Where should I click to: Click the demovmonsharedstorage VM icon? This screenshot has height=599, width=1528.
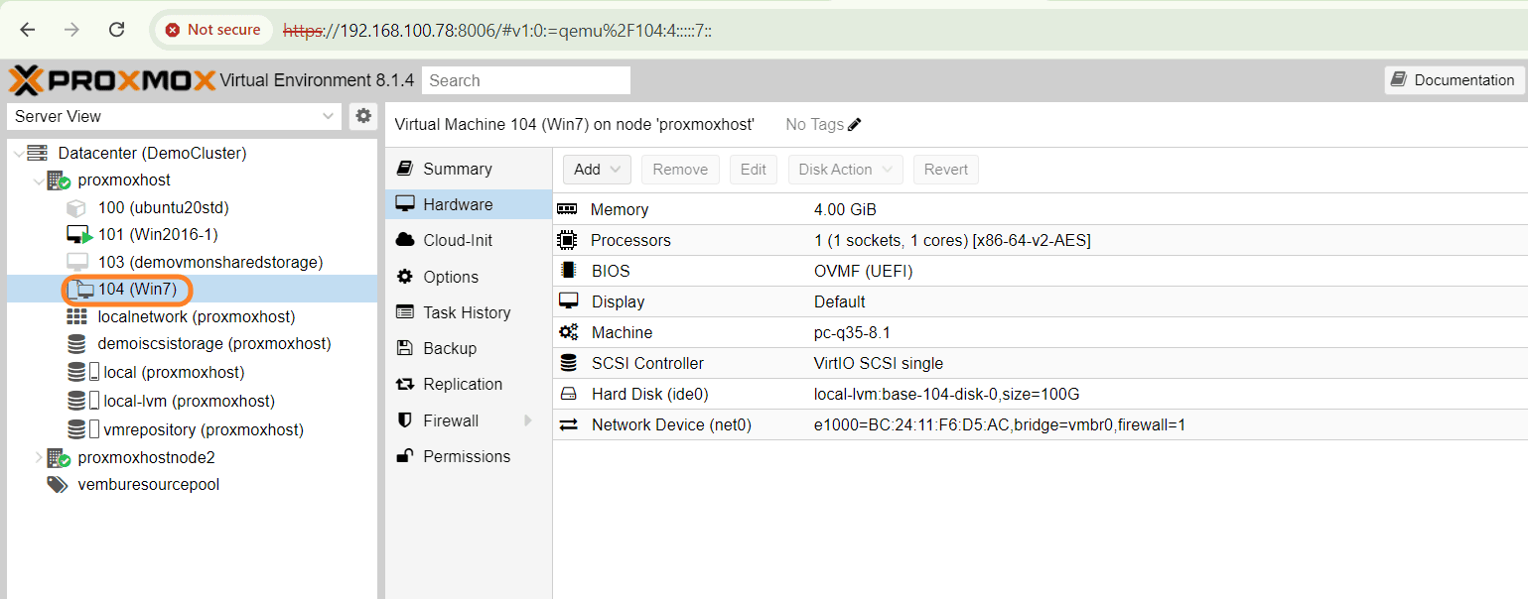coord(77,262)
